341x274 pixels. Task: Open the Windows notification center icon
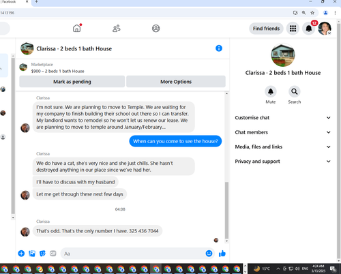tap(333, 269)
